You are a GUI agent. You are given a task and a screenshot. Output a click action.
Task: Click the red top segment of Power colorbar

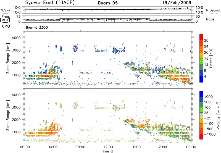point(201,37)
